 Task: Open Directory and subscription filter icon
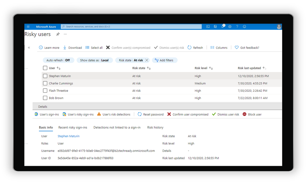(215, 27)
